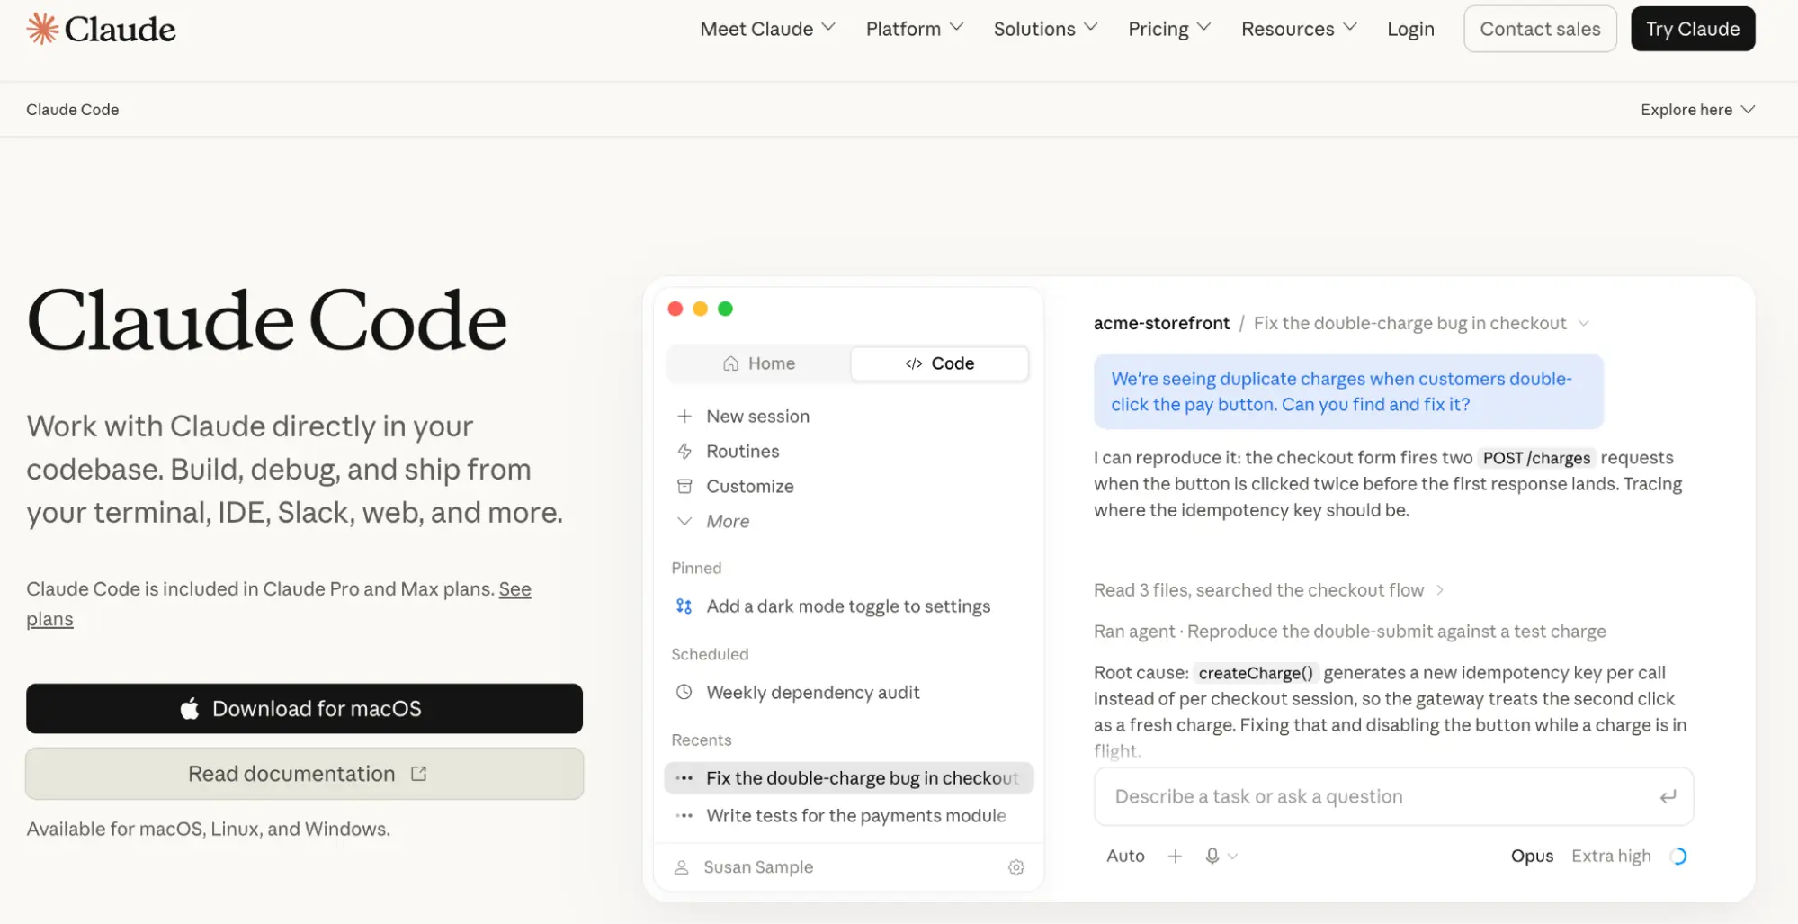Click the red close window dot
The height and width of the screenshot is (924, 1798).
pyautogui.click(x=675, y=309)
